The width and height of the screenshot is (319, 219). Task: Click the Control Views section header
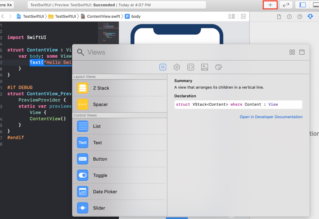[120, 115]
